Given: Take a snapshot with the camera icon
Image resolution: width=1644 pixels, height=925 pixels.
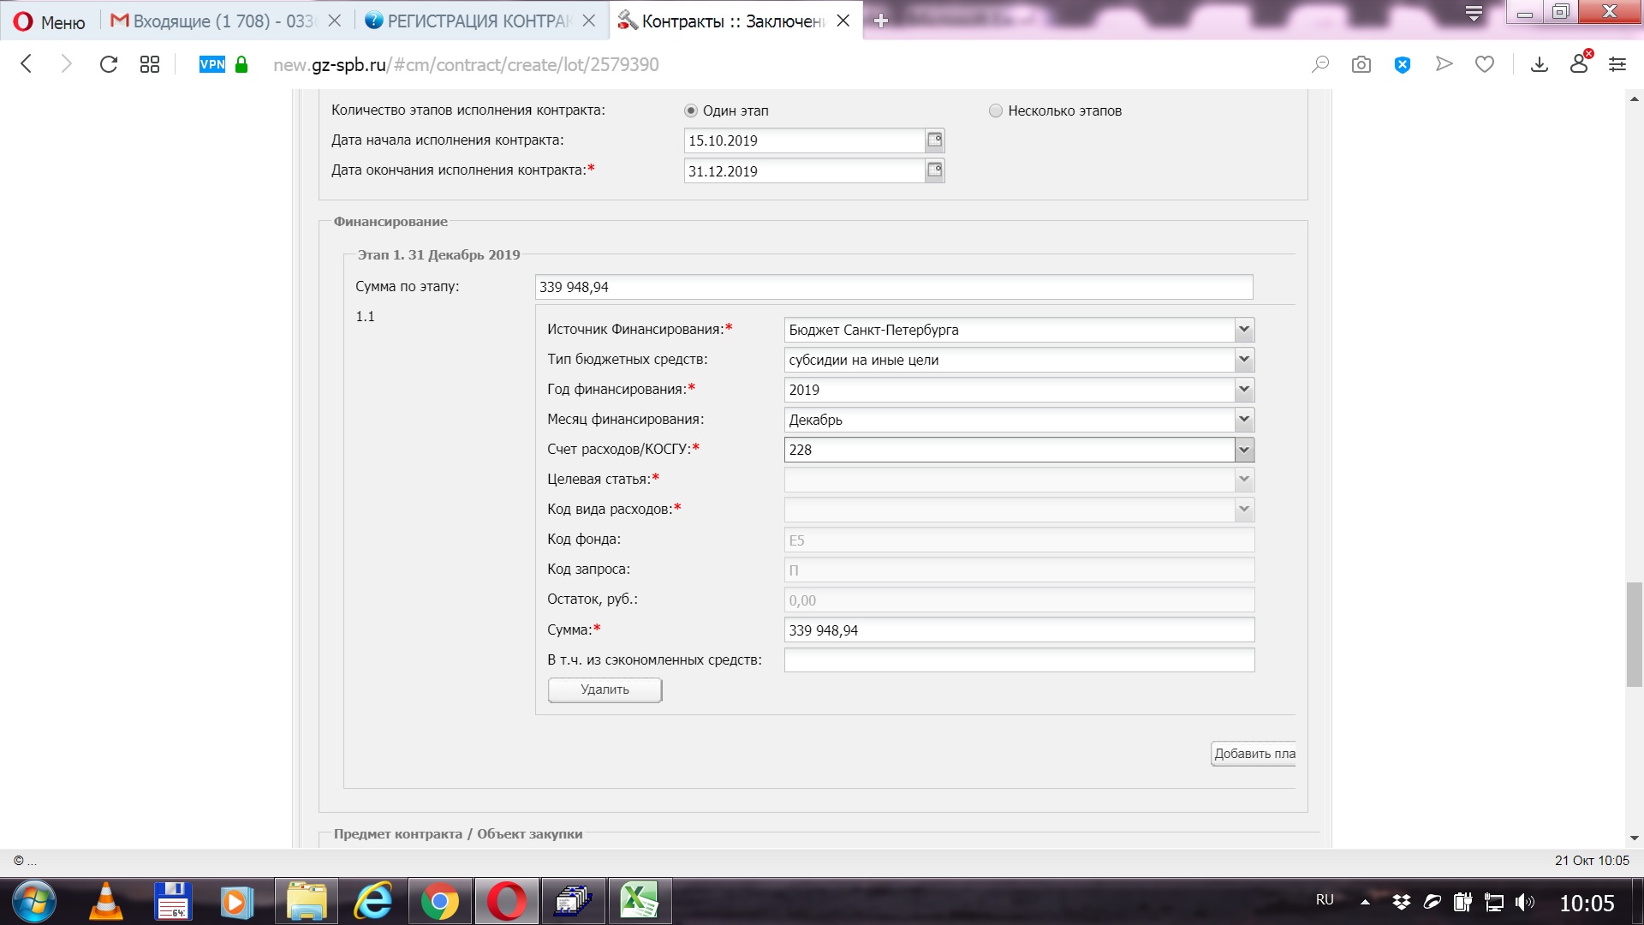Looking at the screenshot, I should pyautogui.click(x=1361, y=64).
